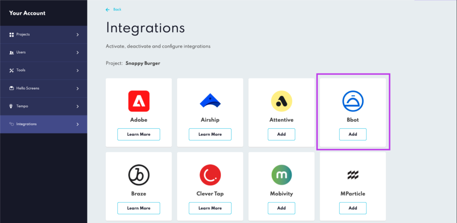Open the Tools sidebar menu item
The width and height of the screenshot is (457, 223).
click(21, 70)
